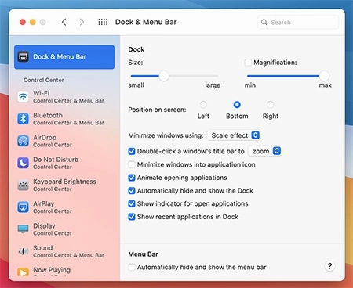Viewport: 353px width, 288px height.
Task: Toggle Show recent applications in Dock
Action: click(x=132, y=217)
